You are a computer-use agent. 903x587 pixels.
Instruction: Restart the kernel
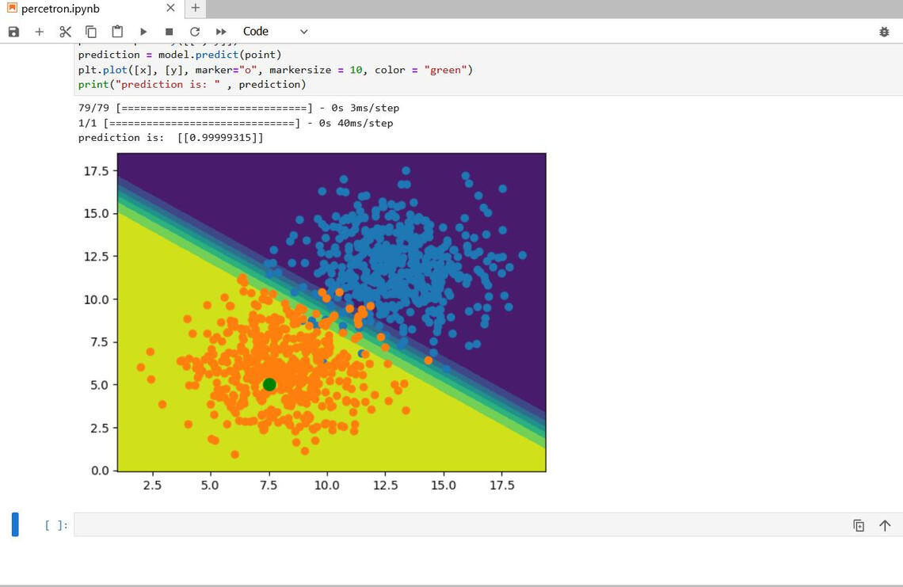[x=195, y=31]
